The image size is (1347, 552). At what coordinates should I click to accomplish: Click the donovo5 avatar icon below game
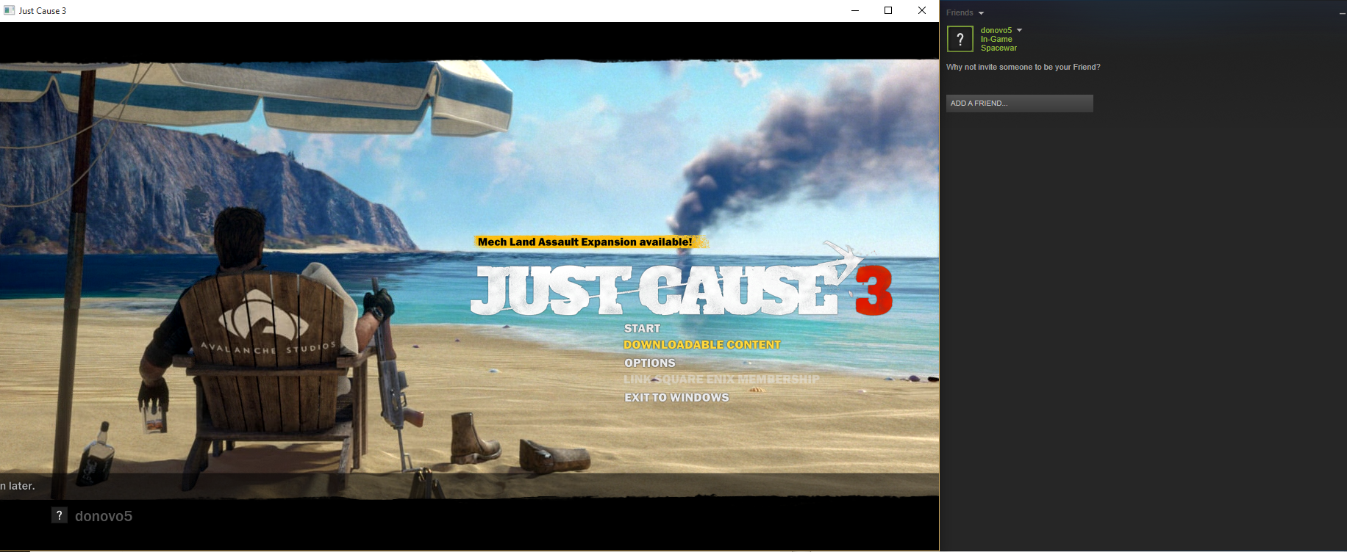[x=60, y=515]
